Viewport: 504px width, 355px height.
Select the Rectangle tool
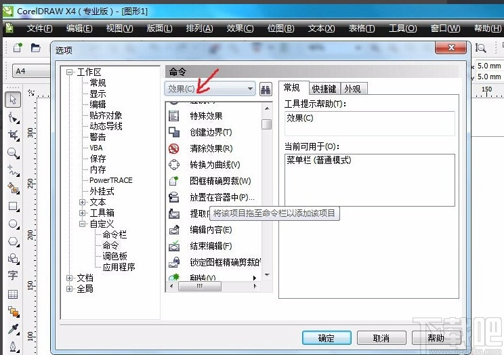coord(13,206)
